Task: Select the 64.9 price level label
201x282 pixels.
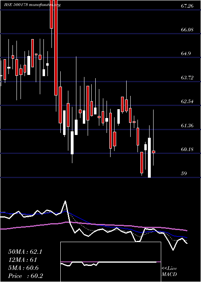Action: click(186, 54)
